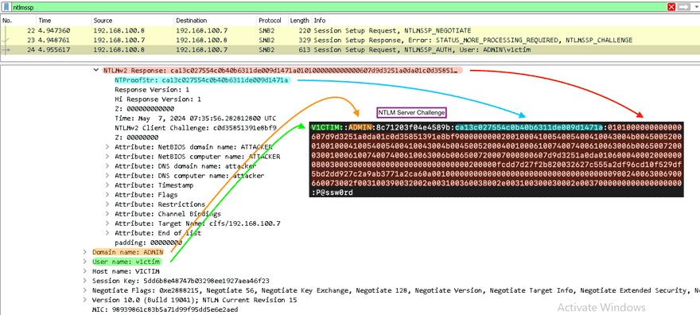Expand the Version 10.0 Build 19041 node
The height and width of the screenshot is (315, 700).
85,300
